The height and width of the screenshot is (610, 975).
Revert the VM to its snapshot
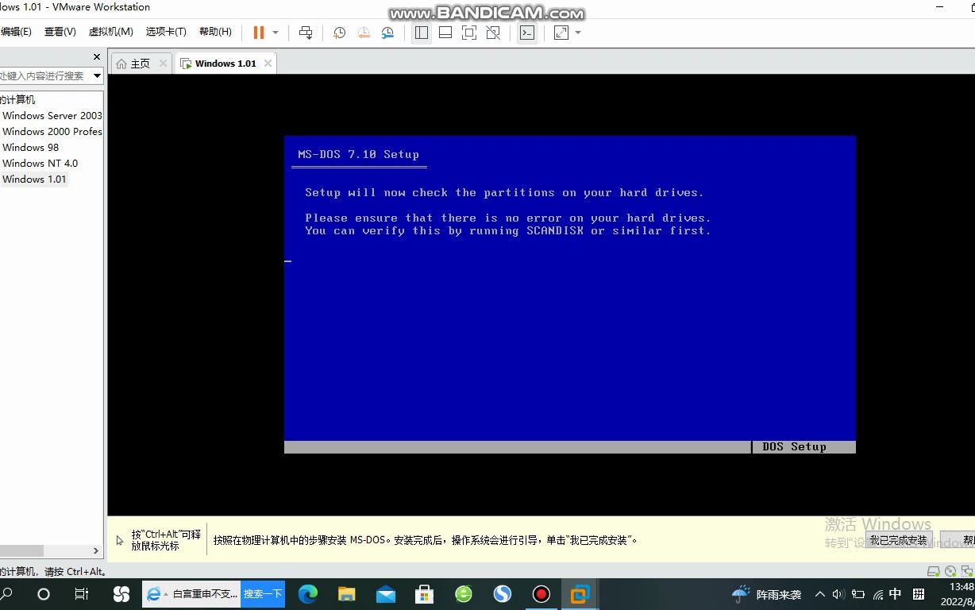pyautogui.click(x=363, y=33)
